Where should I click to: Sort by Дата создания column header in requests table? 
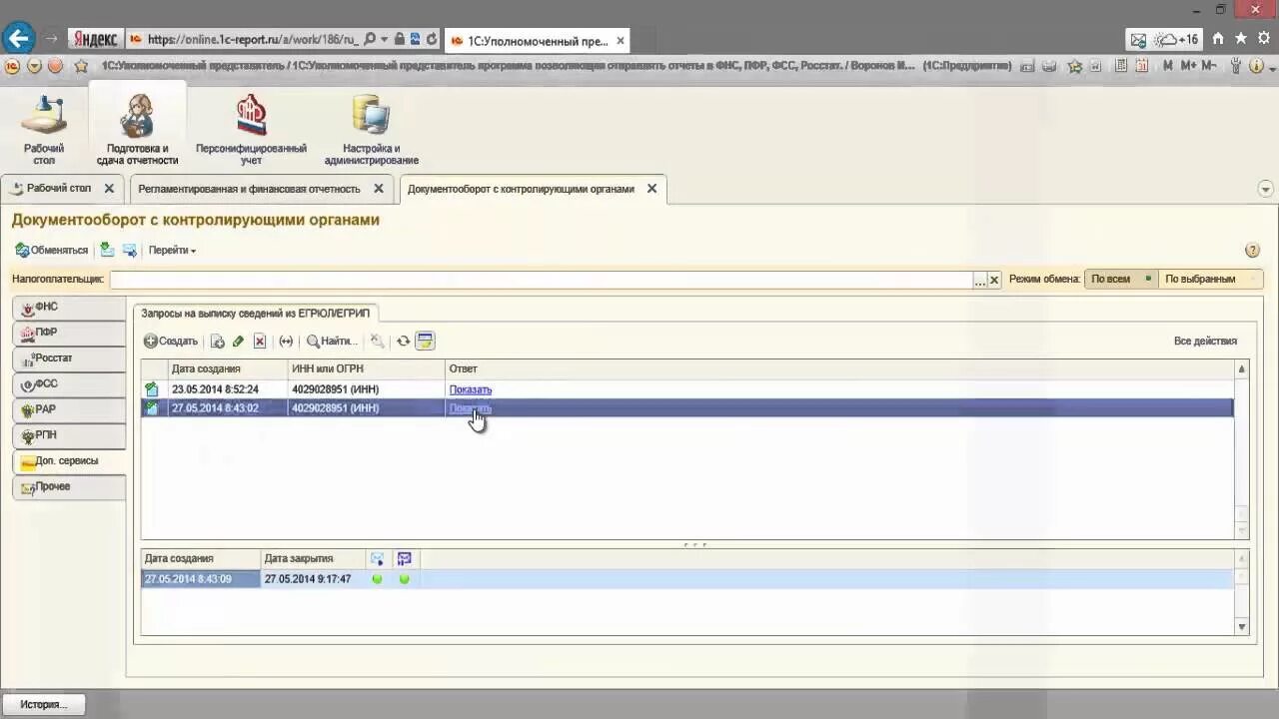[x=227, y=368]
